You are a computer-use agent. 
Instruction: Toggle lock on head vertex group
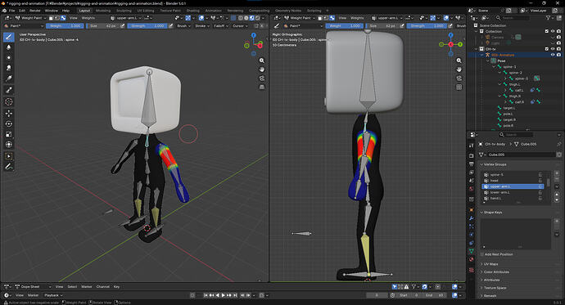540,181
